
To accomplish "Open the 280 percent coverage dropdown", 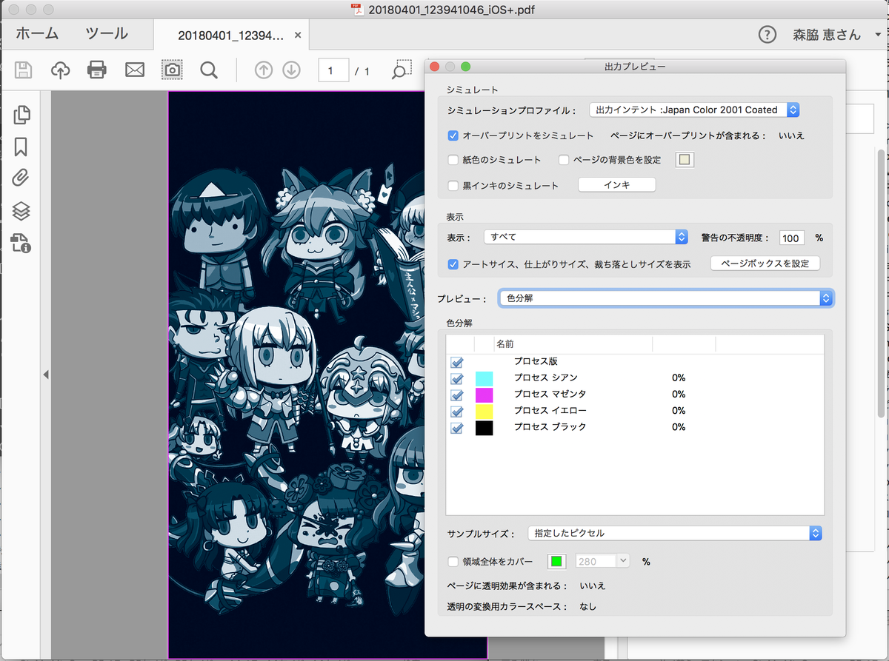I will coord(623,562).
